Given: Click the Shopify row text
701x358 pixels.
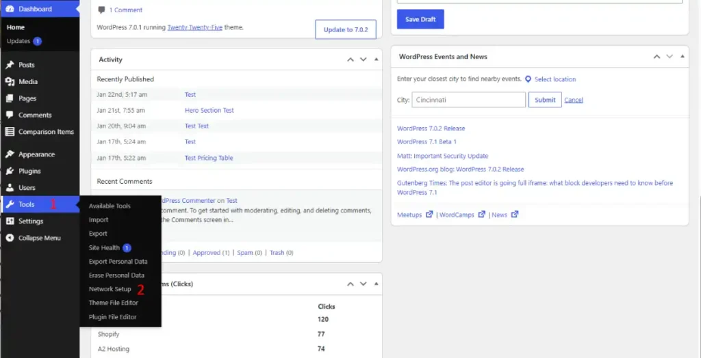Looking at the screenshot, I should click(x=109, y=334).
